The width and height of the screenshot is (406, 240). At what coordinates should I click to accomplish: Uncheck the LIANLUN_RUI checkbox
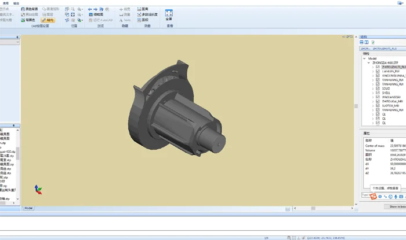click(x=378, y=72)
